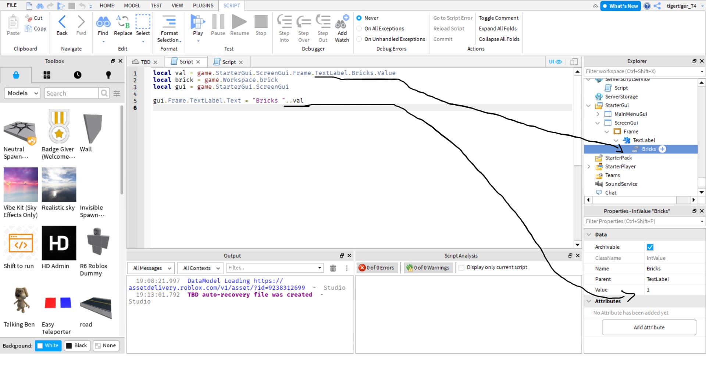Select the On All Exceptions radio option
This screenshot has height=368, width=706.
[x=359, y=29]
